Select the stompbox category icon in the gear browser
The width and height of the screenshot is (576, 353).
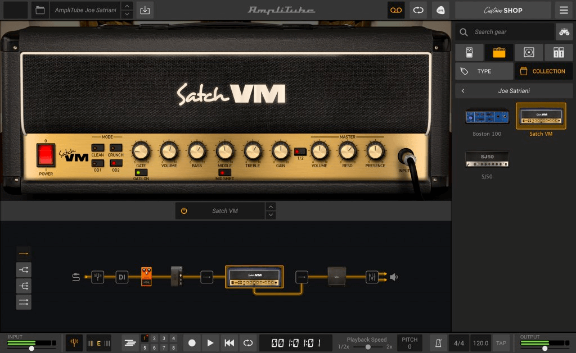point(469,52)
